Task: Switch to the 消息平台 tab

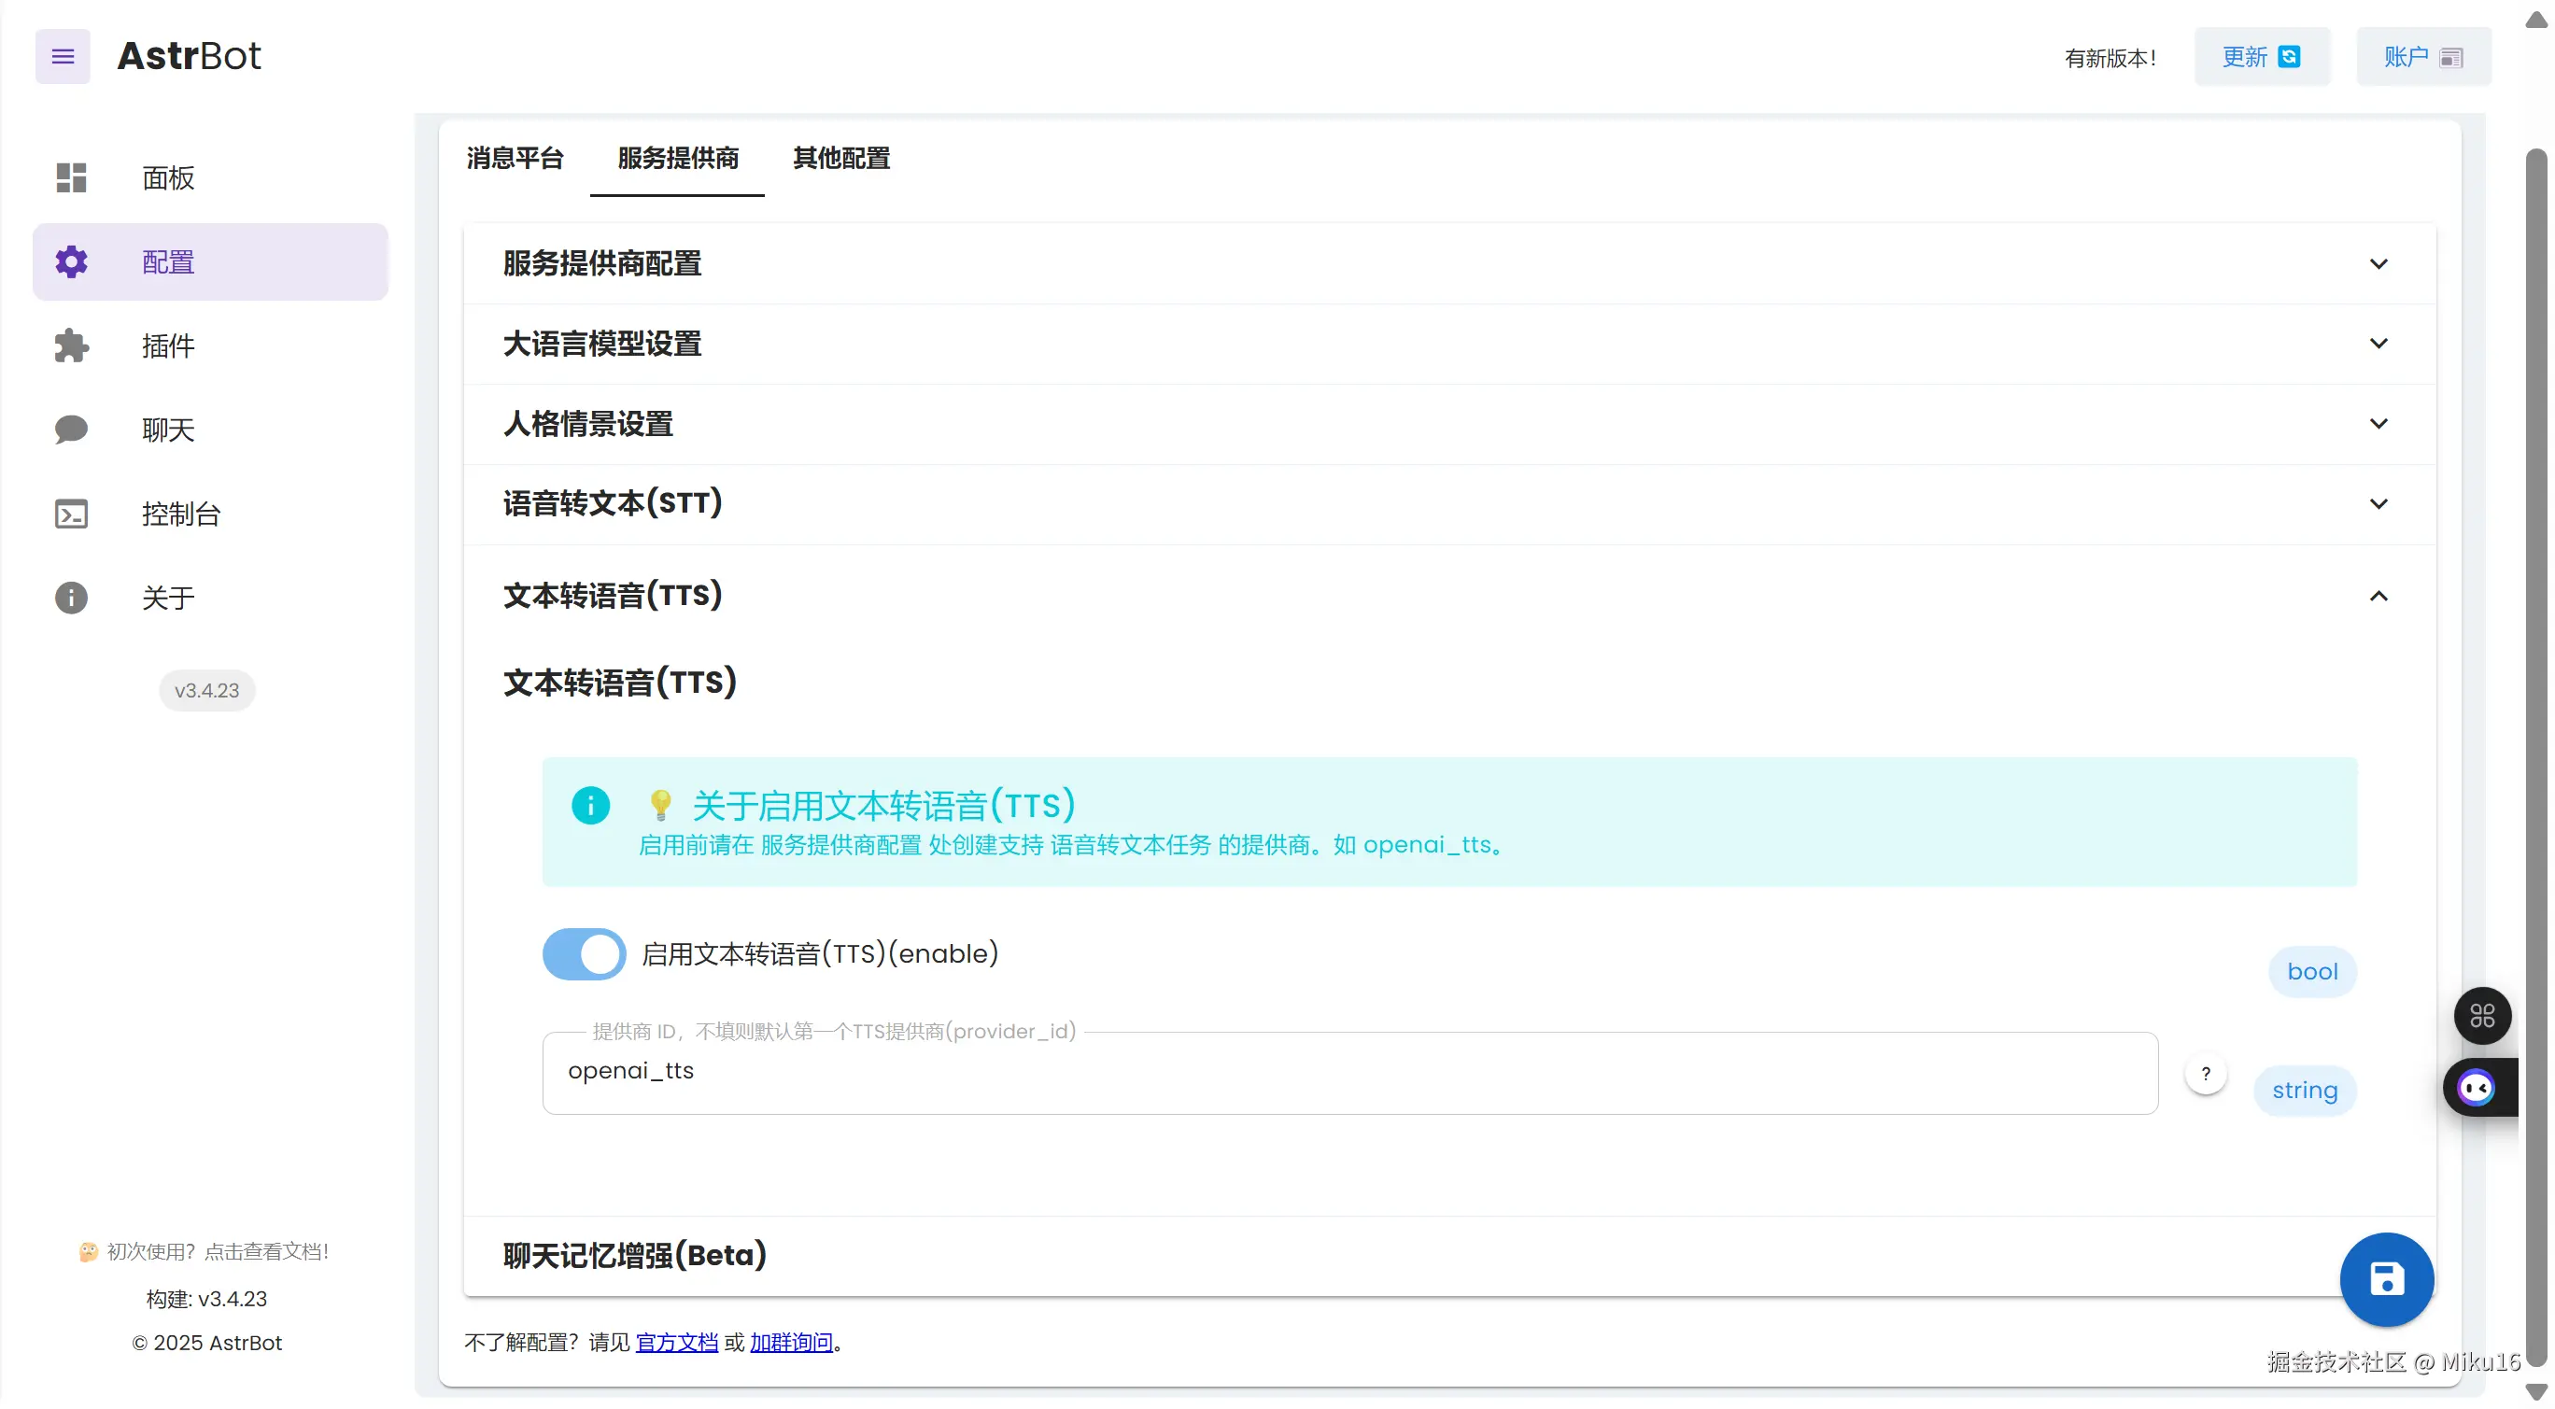Action: click(x=515, y=159)
